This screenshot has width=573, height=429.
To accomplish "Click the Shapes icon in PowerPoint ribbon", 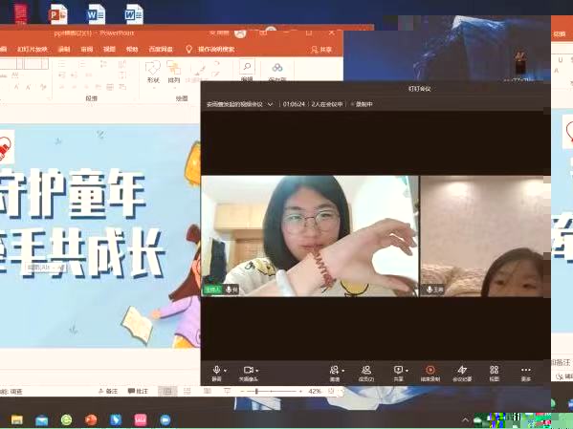I will [x=153, y=72].
